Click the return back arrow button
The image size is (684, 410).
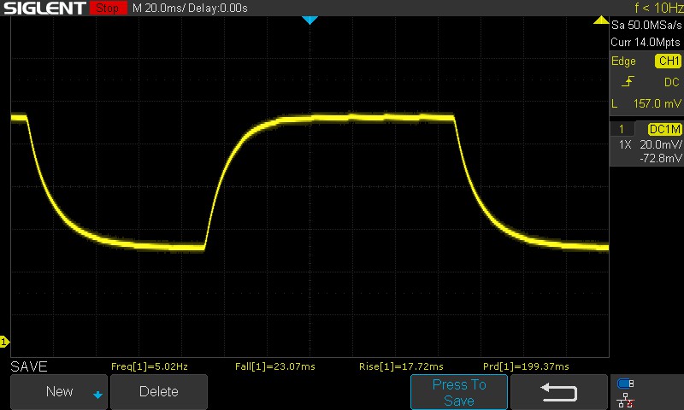(558, 392)
